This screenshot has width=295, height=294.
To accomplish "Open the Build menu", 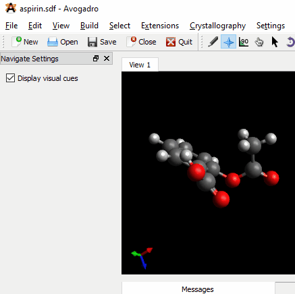I will coord(89,26).
